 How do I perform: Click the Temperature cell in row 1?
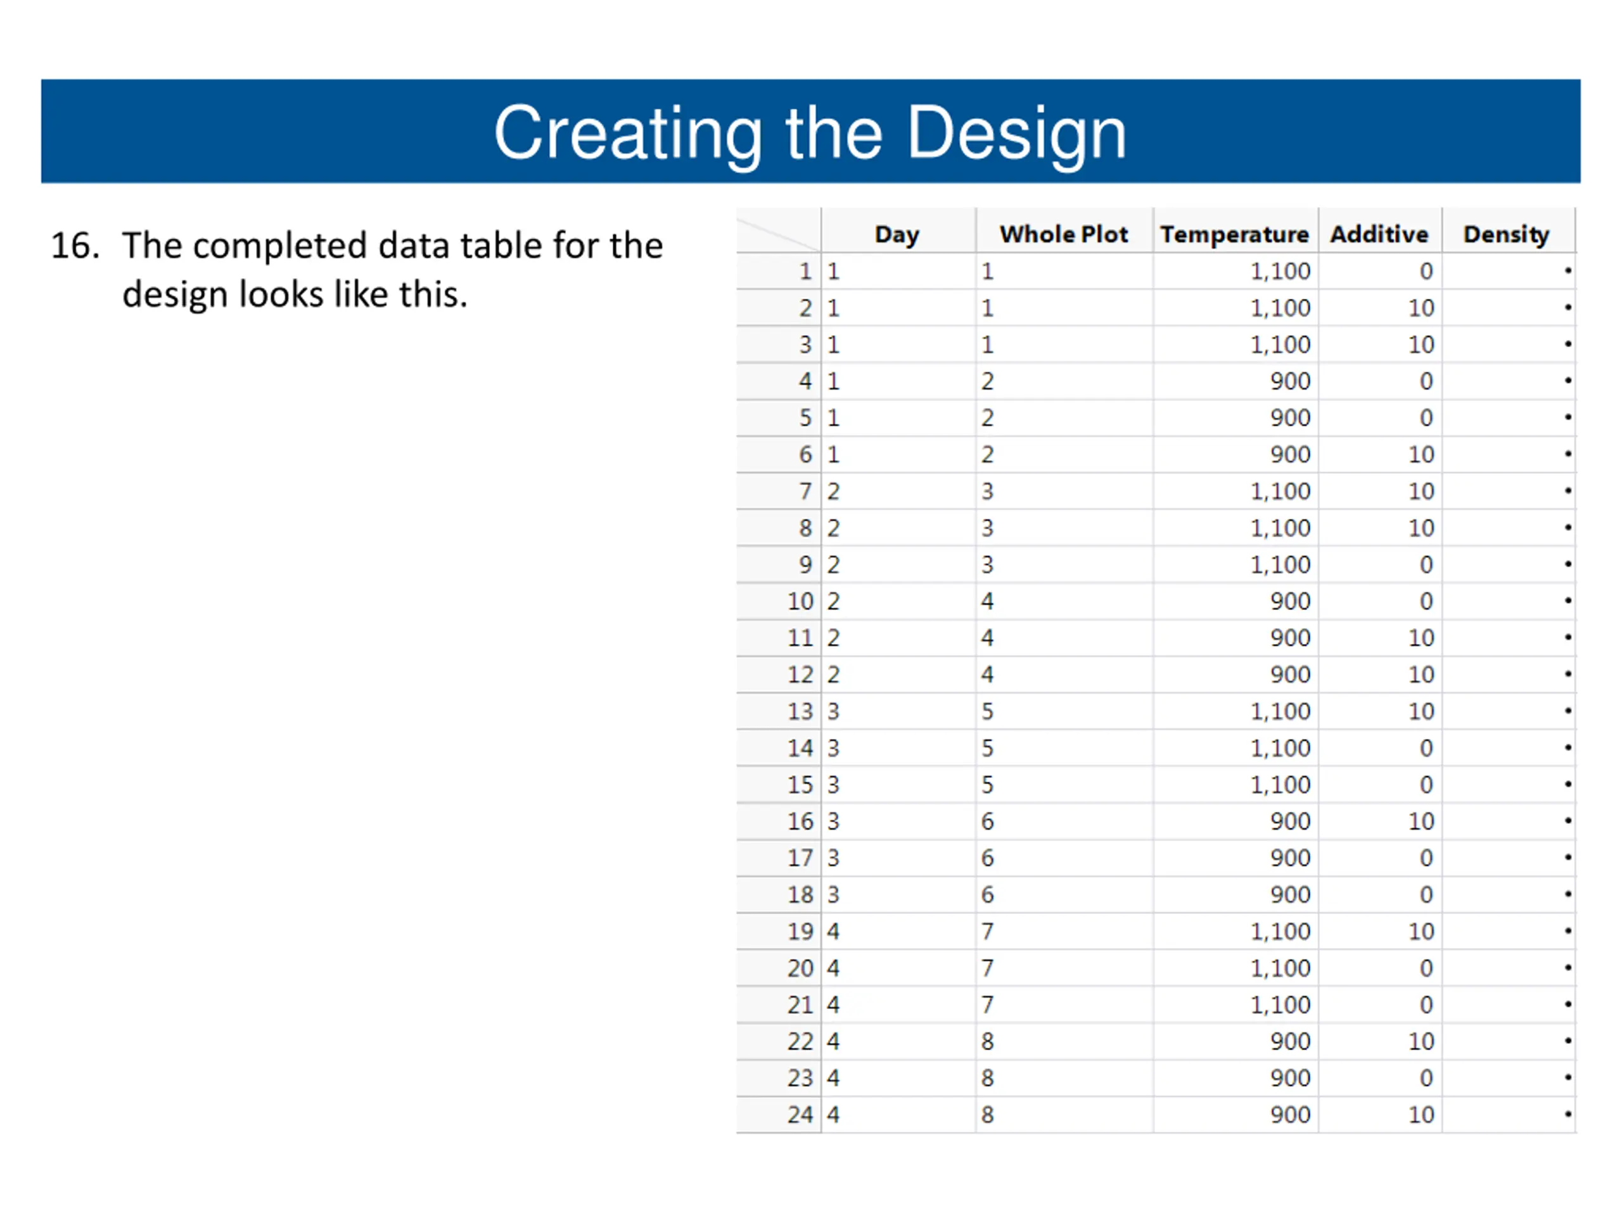pos(1235,271)
